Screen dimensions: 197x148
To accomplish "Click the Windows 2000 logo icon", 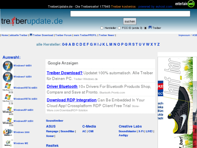I will pyautogui.click(x=8, y=133).
